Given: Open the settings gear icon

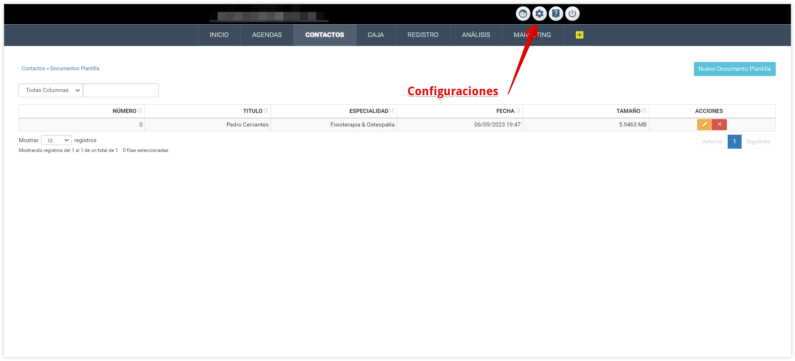Looking at the screenshot, I should (539, 14).
